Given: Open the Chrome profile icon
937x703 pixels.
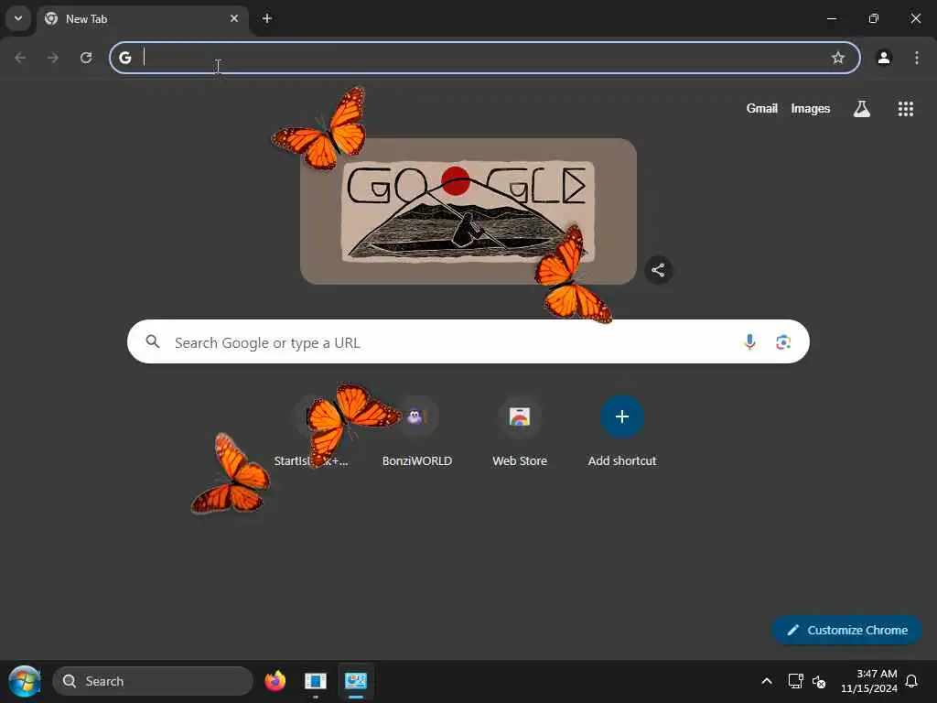Looking at the screenshot, I should [x=884, y=58].
